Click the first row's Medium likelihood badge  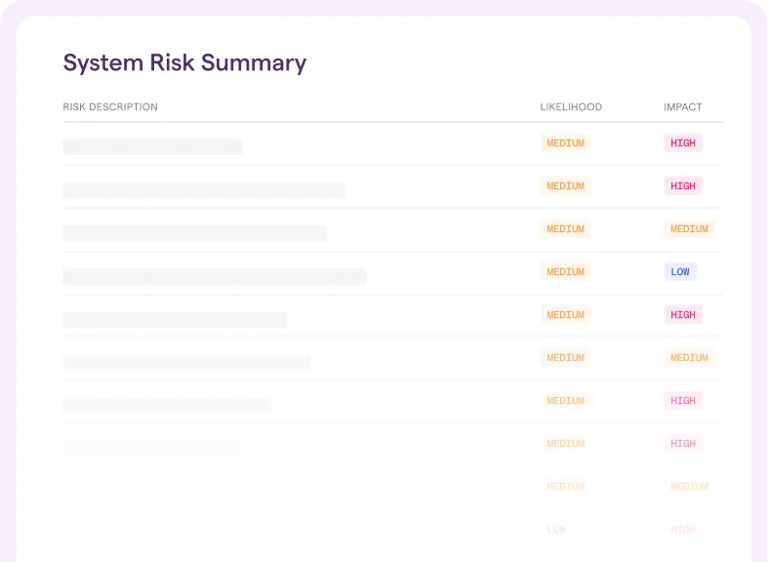click(x=565, y=143)
